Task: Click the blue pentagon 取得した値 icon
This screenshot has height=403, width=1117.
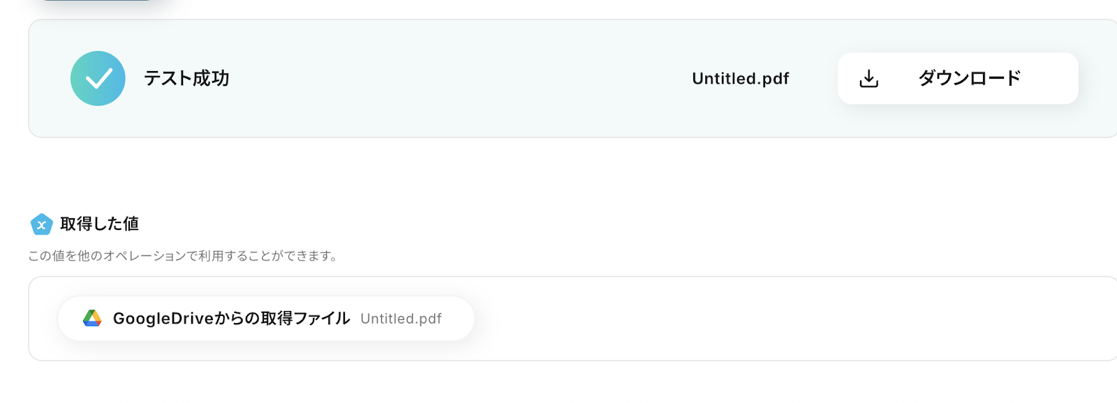Action: click(41, 224)
